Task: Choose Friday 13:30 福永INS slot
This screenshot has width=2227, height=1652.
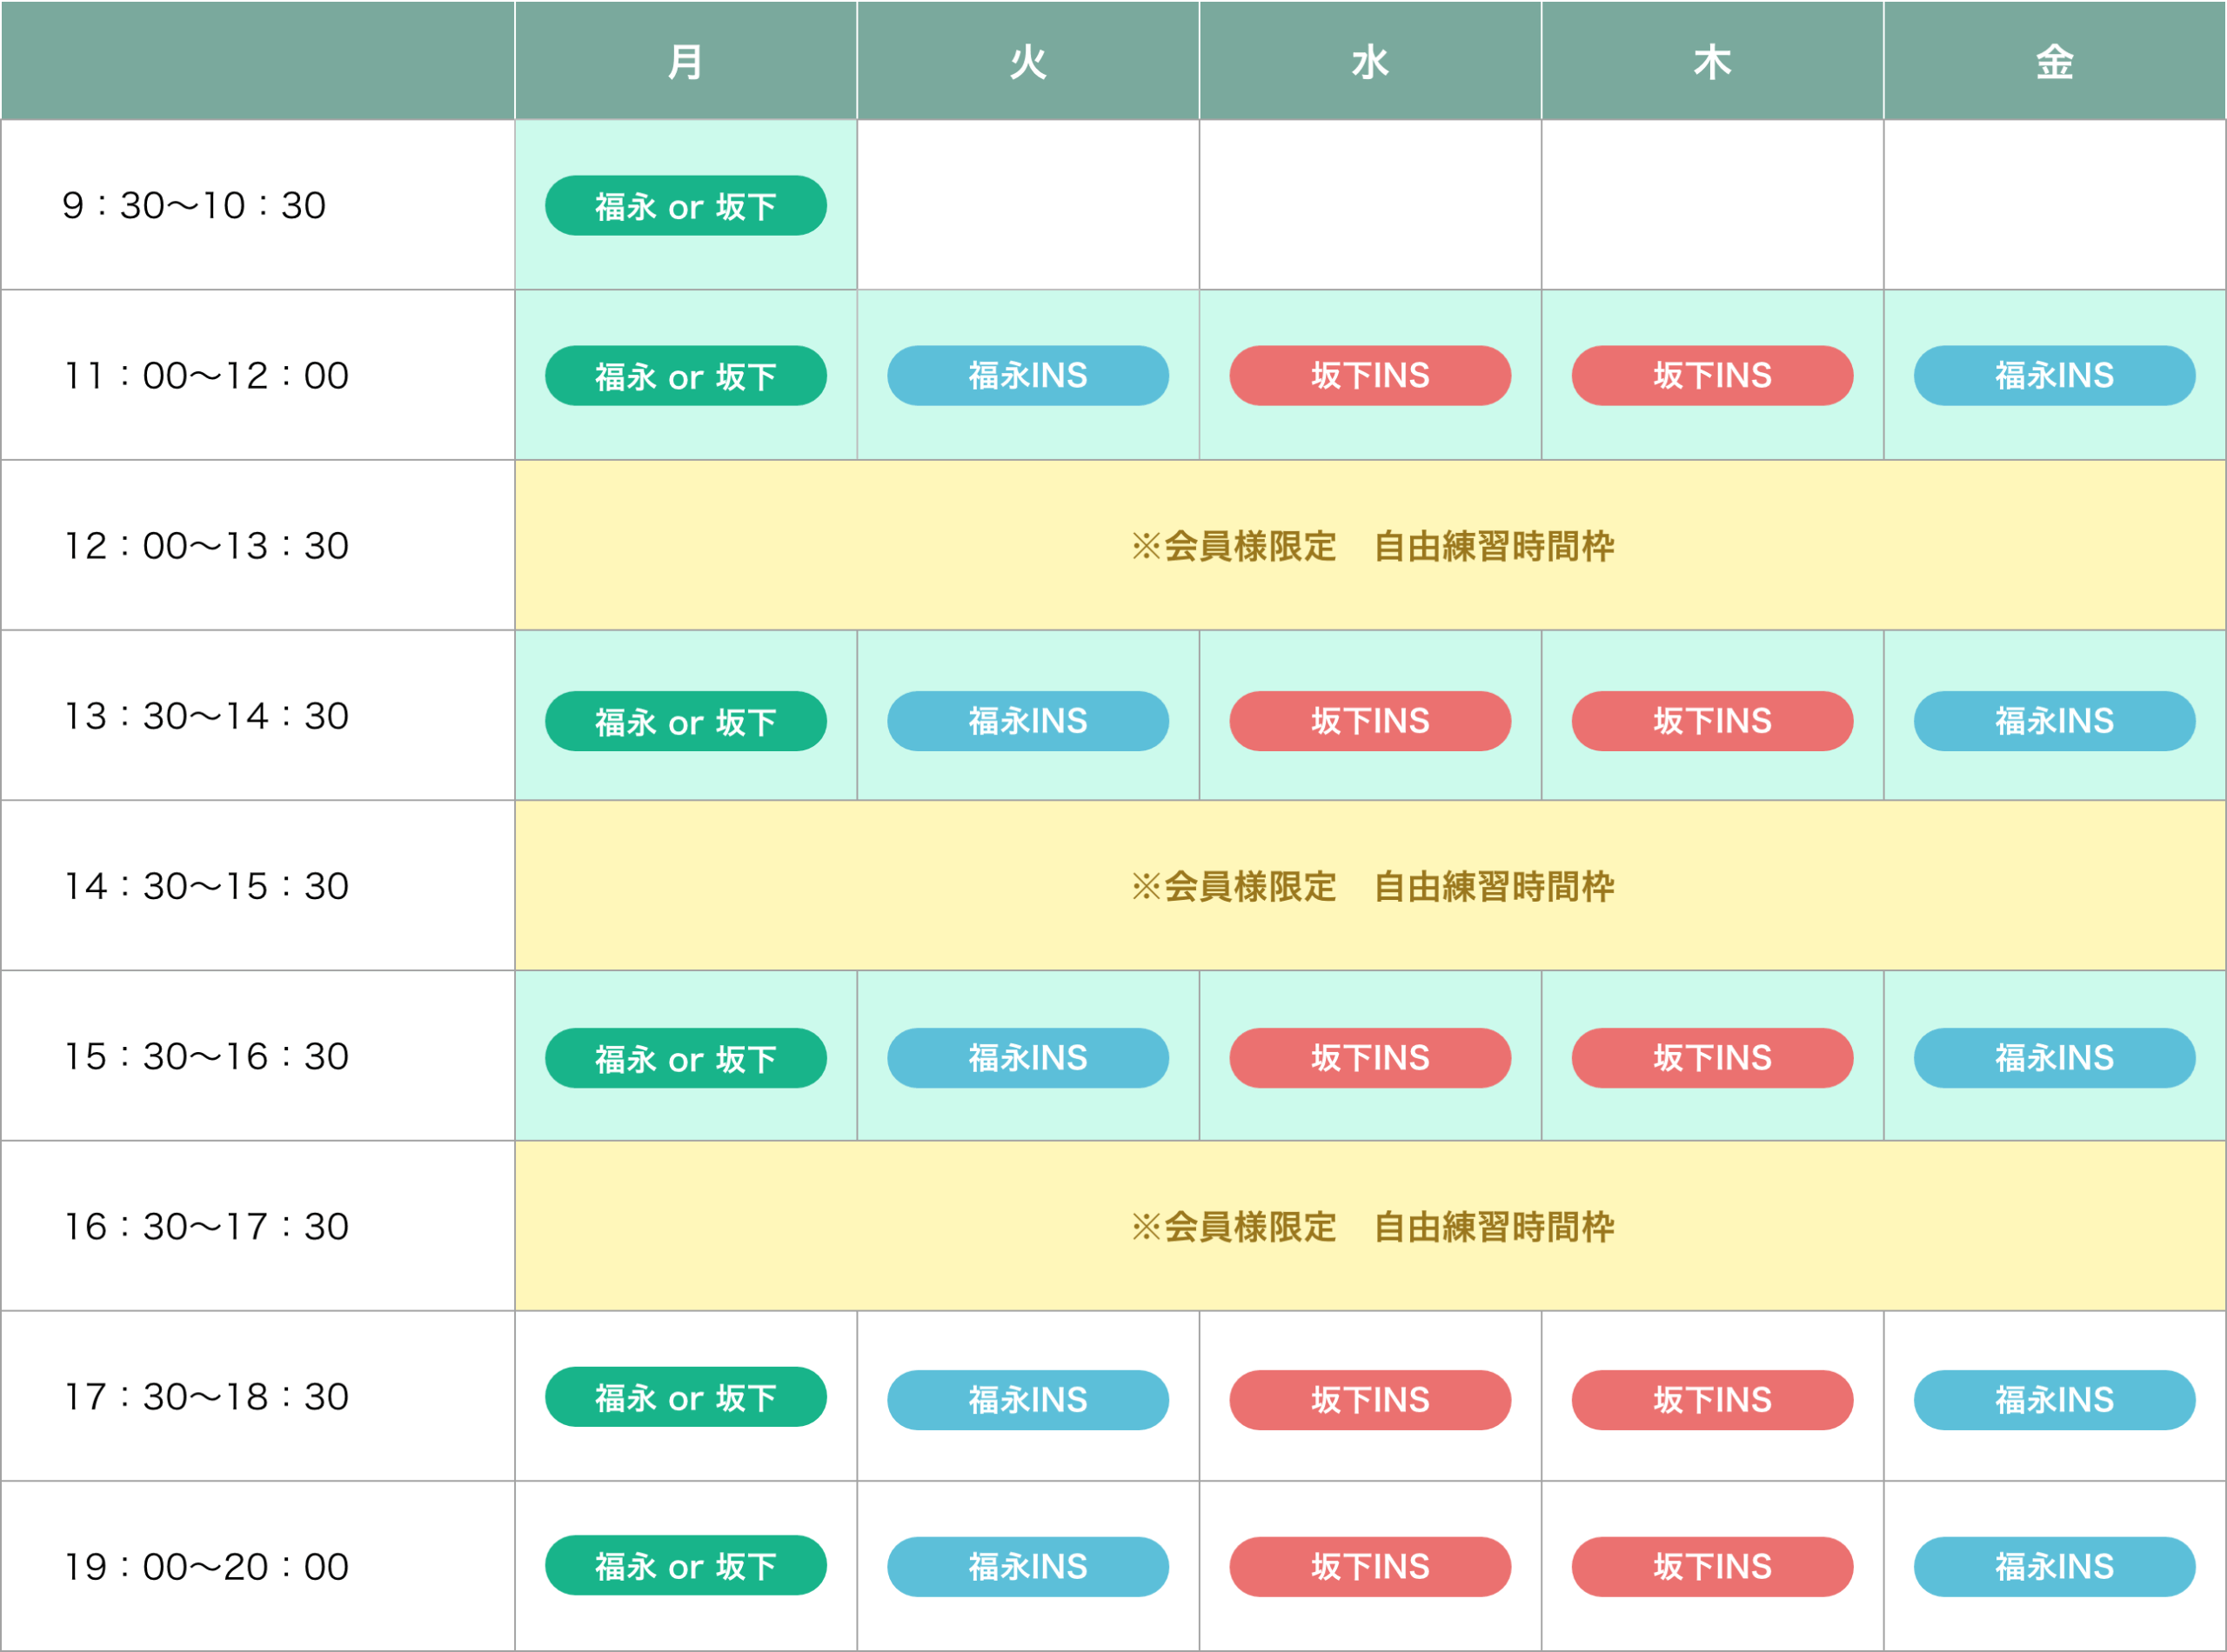Action: (x=2054, y=721)
